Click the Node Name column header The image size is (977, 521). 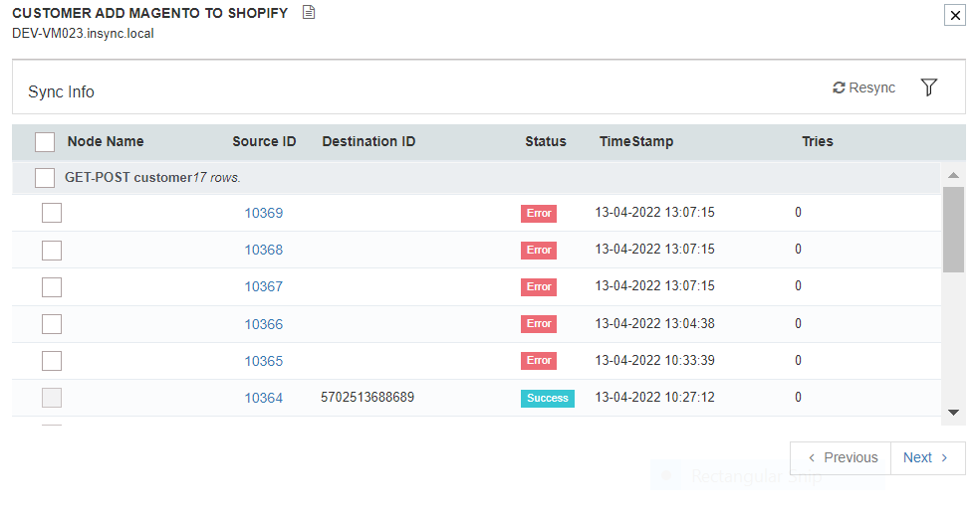coord(106,142)
